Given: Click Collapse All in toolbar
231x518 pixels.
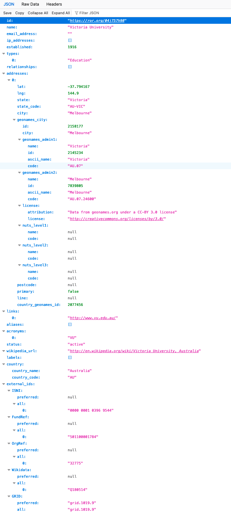Looking at the screenshot, I should click(x=38, y=13).
